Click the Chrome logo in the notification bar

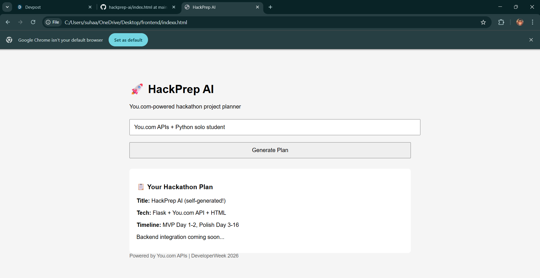9,40
